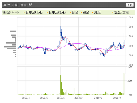Click the 2019/5 date axis label
Image resolution: width=137 pixels, height=103 pixels.
(44, 98)
